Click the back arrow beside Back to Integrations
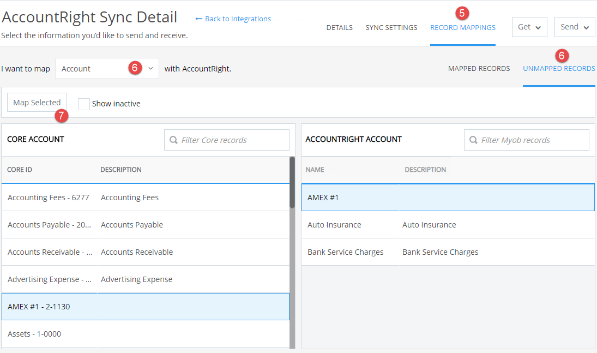Viewport: 597px width, 353px height. click(x=198, y=19)
